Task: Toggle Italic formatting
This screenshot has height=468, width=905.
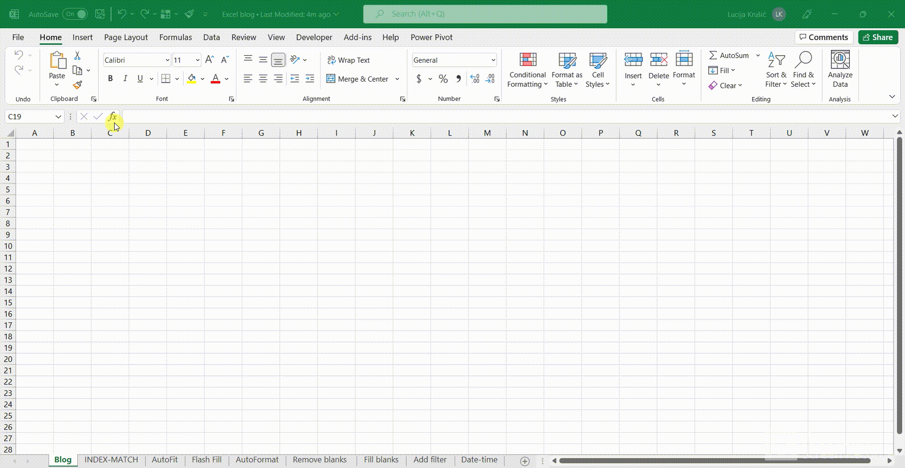Action: pyautogui.click(x=125, y=79)
